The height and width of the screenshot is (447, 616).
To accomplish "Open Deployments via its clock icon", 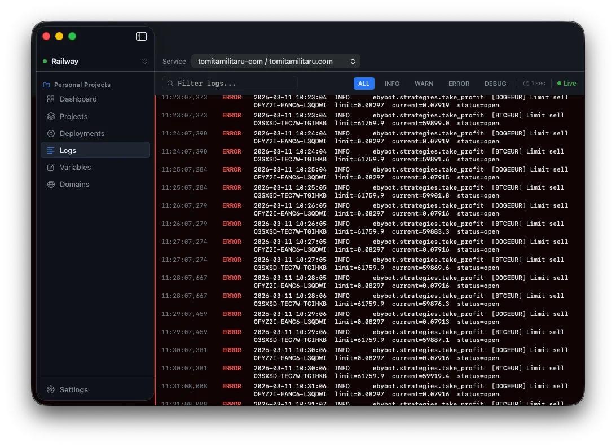I will [51, 133].
